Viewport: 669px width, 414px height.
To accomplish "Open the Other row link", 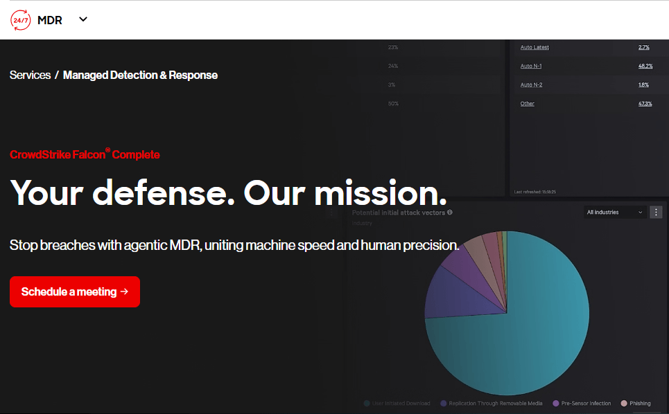I will (x=527, y=104).
